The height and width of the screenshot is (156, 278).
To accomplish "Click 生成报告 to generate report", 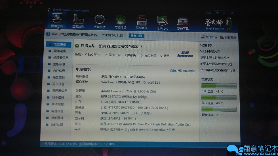I will pos(209,37).
